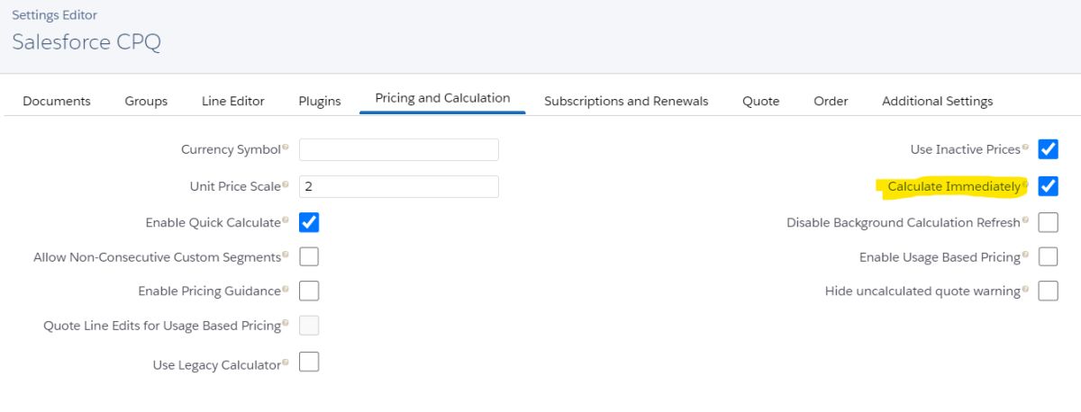
Task: Uncheck the Enable Quick Calculate checkbox
Action: pos(309,221)
